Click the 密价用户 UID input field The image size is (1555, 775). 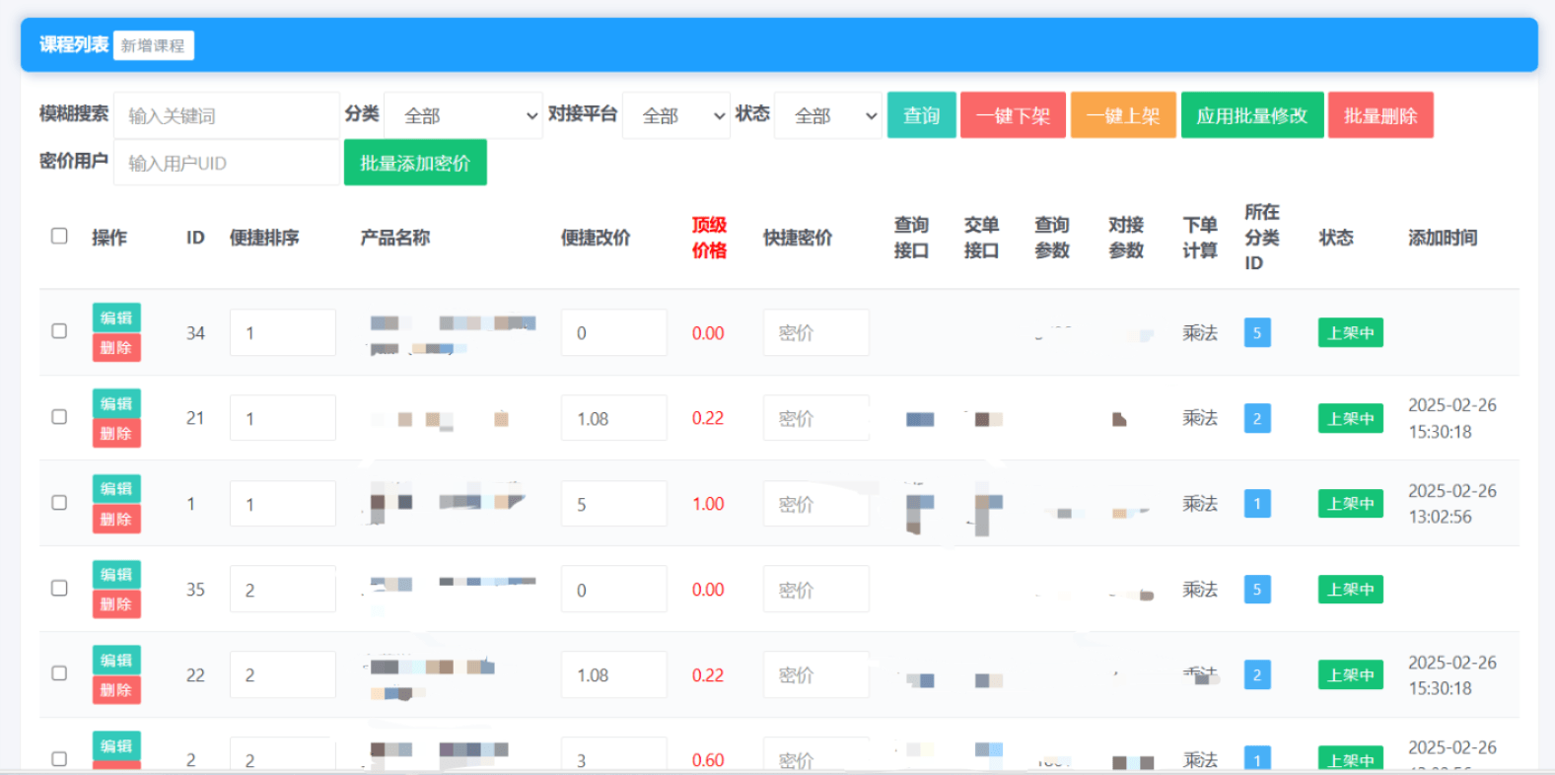point(227,163)
